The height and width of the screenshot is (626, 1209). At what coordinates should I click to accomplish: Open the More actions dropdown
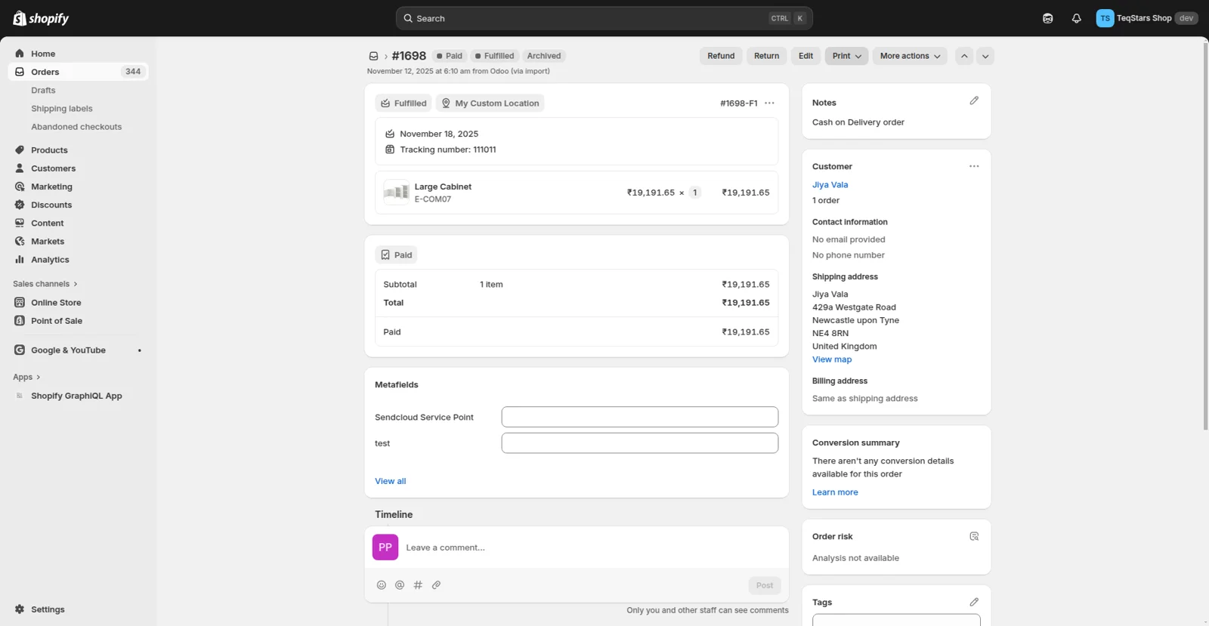coord(910,56)
